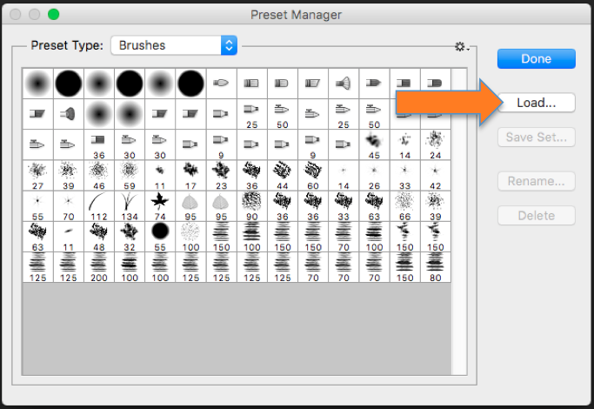Click the Save Set... button

click(536, 137)
